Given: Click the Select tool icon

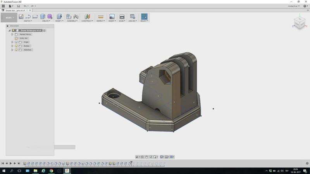Looking at the screenshot, I should [x=144, y=17].
